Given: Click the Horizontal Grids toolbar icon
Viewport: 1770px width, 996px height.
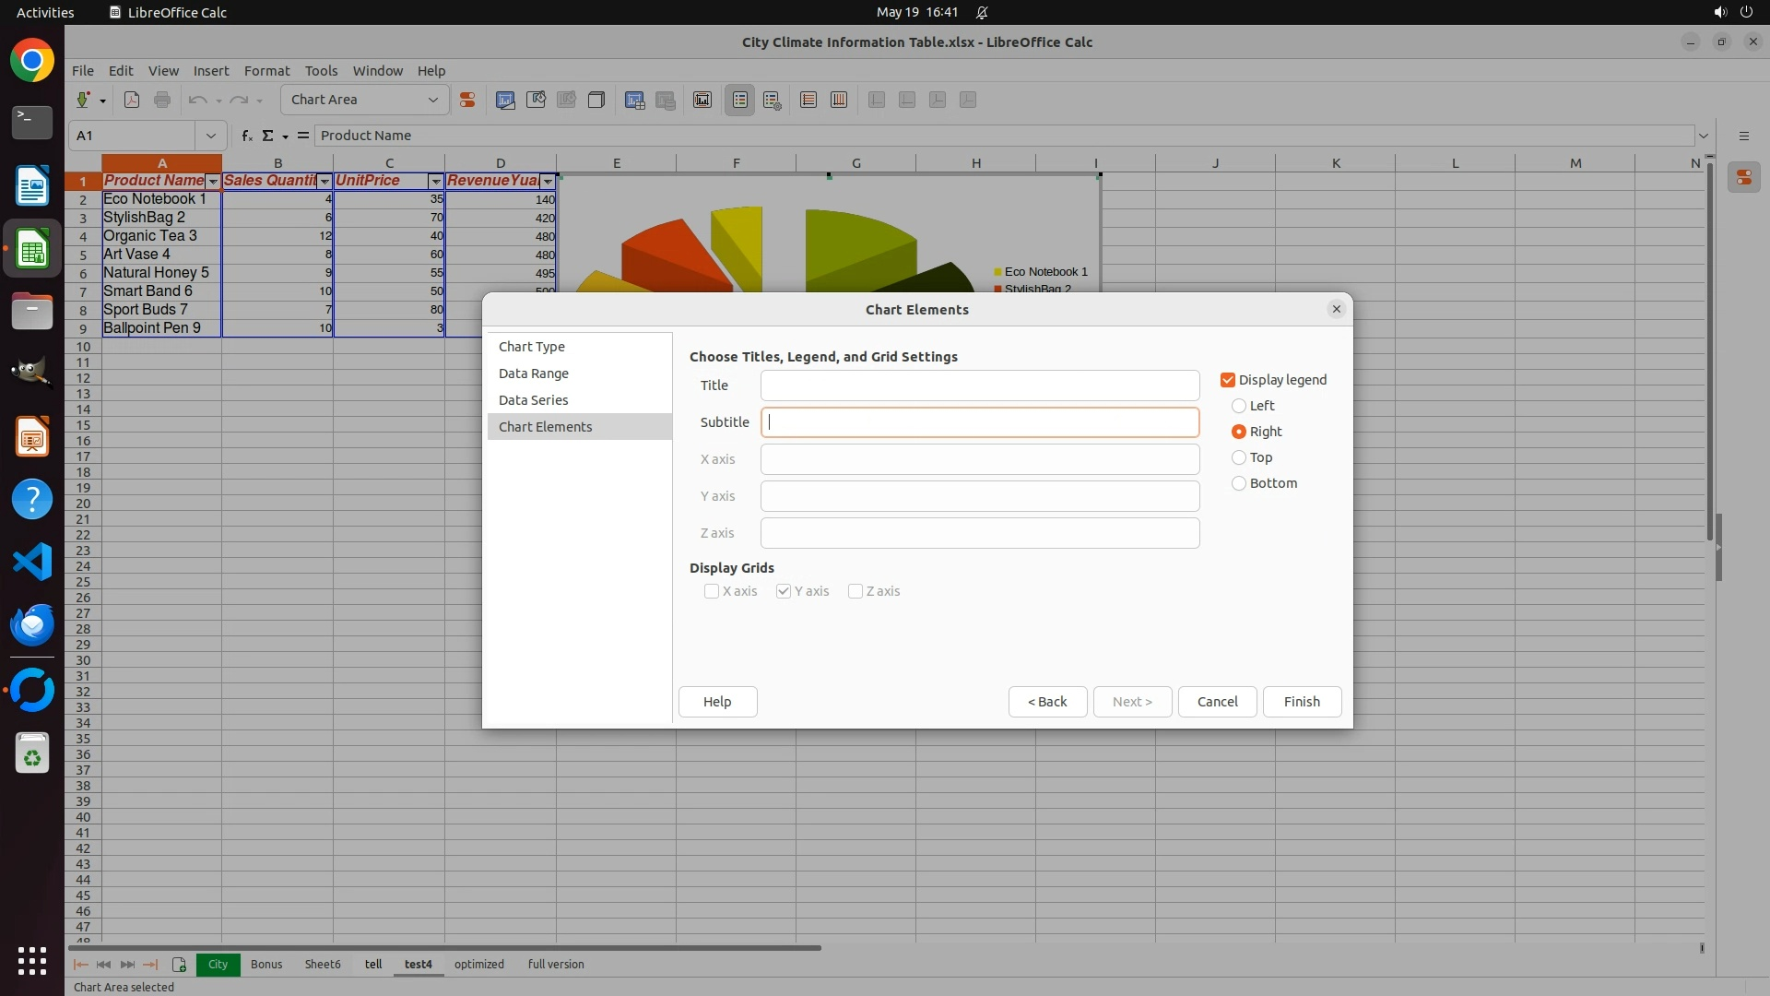Looking at the screenshot, I should tap(808, 100).
